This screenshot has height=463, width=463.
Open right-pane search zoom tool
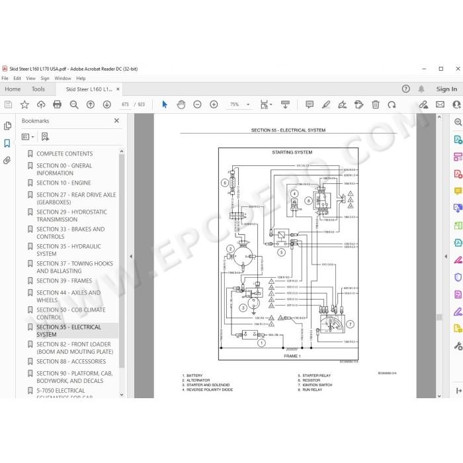[x=458, y=122]
